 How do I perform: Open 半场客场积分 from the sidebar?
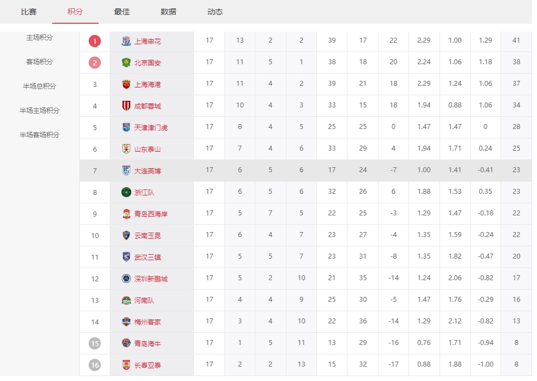click(40, 135)
